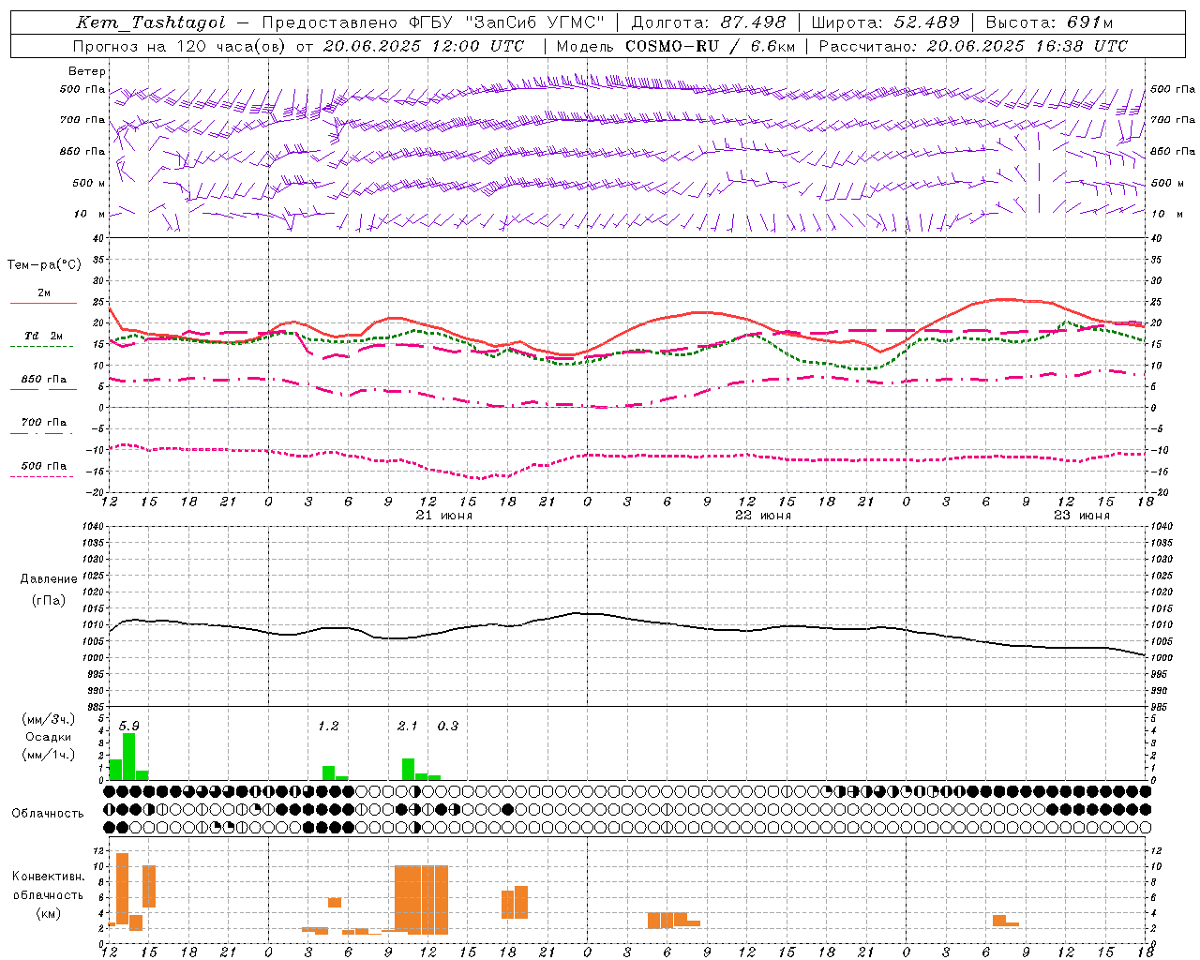Click the tallest orange convective bar reaching 12 km

tap(122, 889)
